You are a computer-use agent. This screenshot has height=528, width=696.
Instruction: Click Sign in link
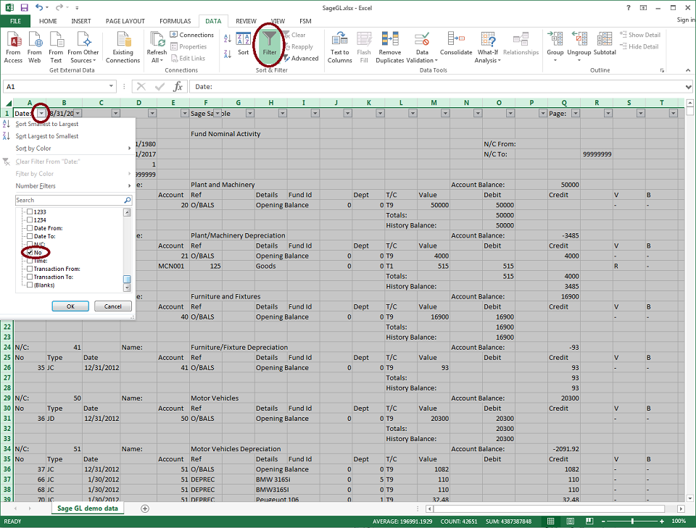point(685,20)
